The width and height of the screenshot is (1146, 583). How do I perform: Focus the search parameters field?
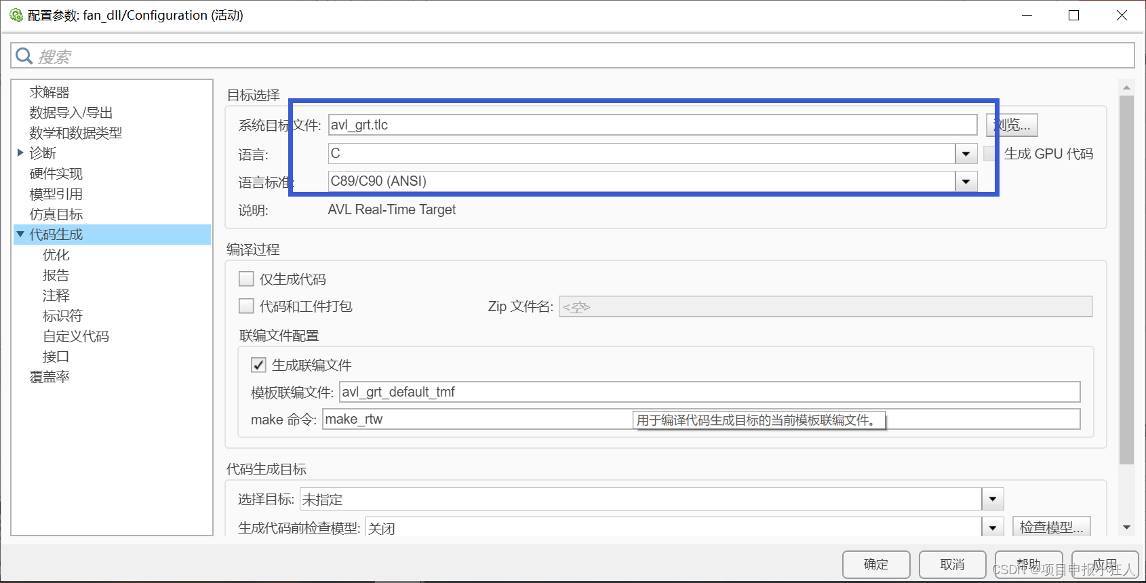[x=572, y=56]
